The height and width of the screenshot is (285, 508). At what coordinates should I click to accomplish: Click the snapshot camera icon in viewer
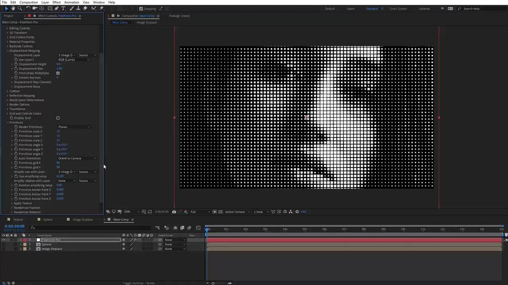[x=174, y=212]
